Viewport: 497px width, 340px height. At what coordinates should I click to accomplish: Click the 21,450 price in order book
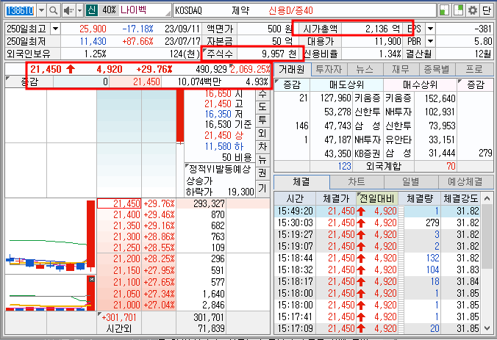tap(119, 203)
